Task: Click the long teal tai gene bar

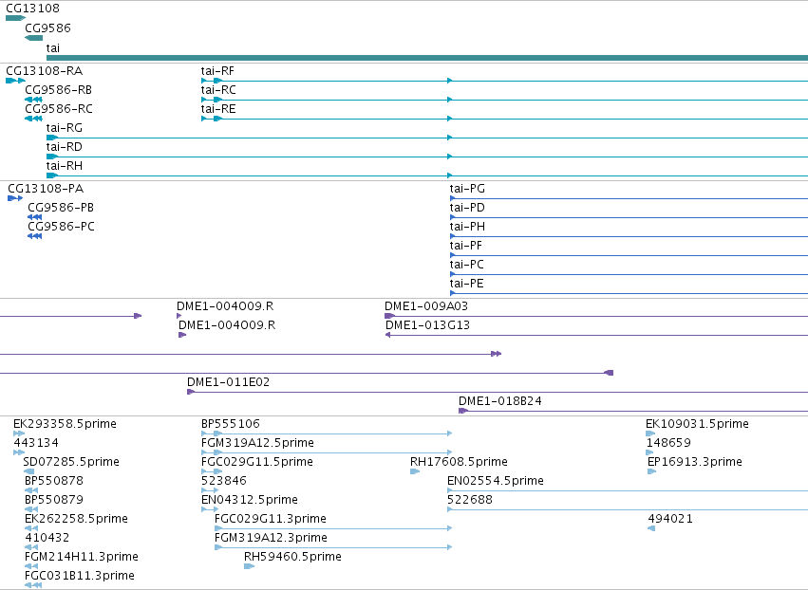Action: coord(427,58)
